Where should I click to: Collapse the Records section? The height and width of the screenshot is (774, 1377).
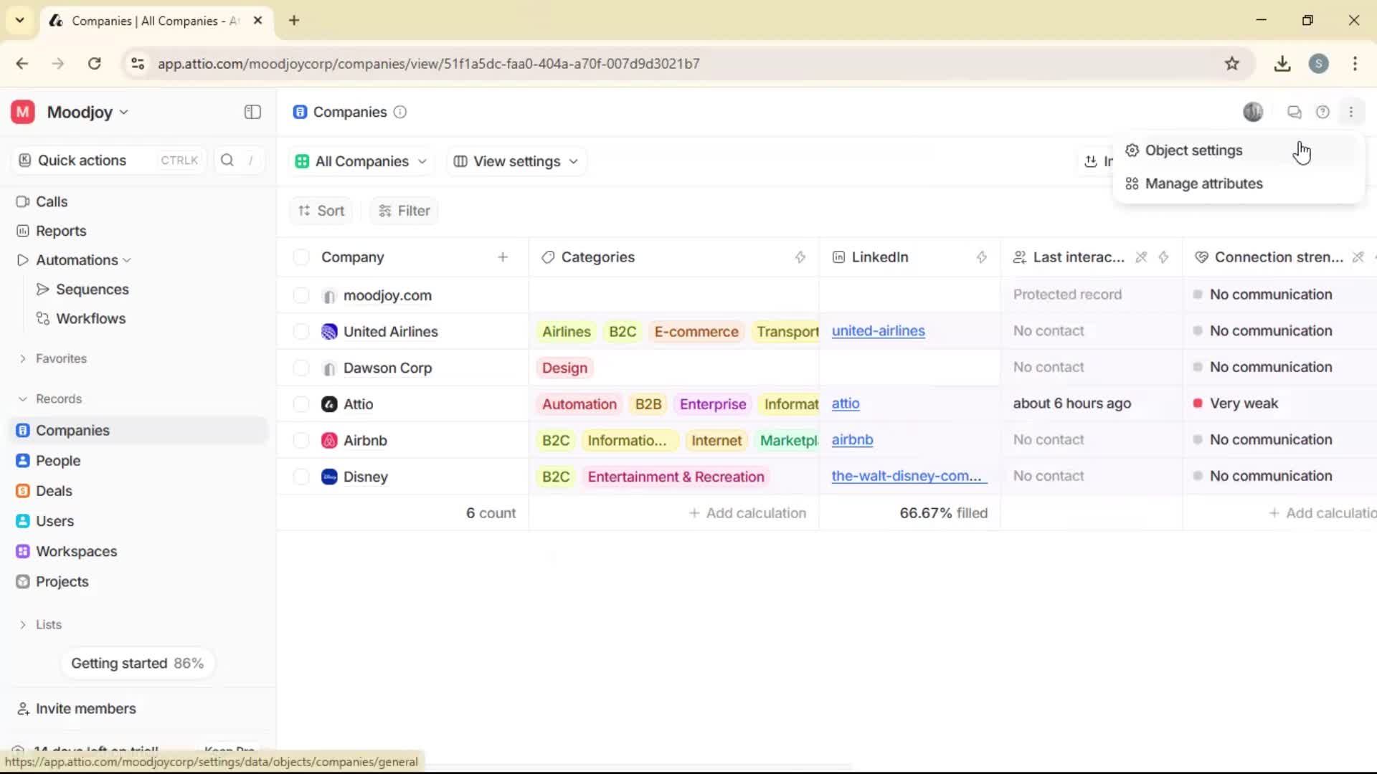pos(23,398)
